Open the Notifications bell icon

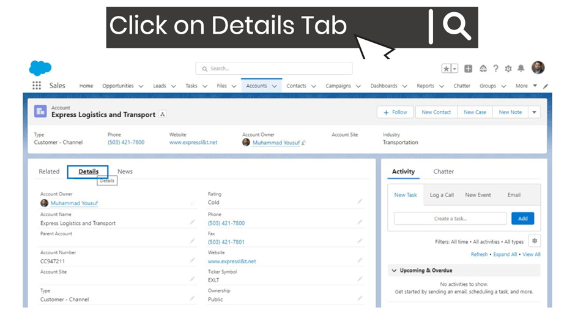[521, 69]
